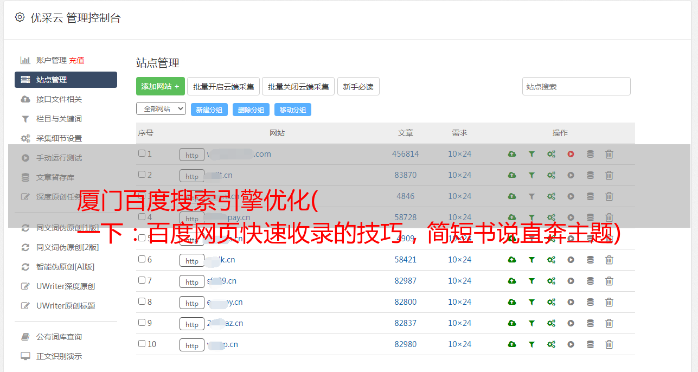
Task: Click the play icon in row 7
Action: (x=571, y=281)
